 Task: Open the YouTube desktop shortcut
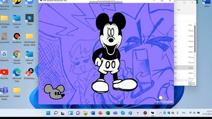[x=4, y=74]
